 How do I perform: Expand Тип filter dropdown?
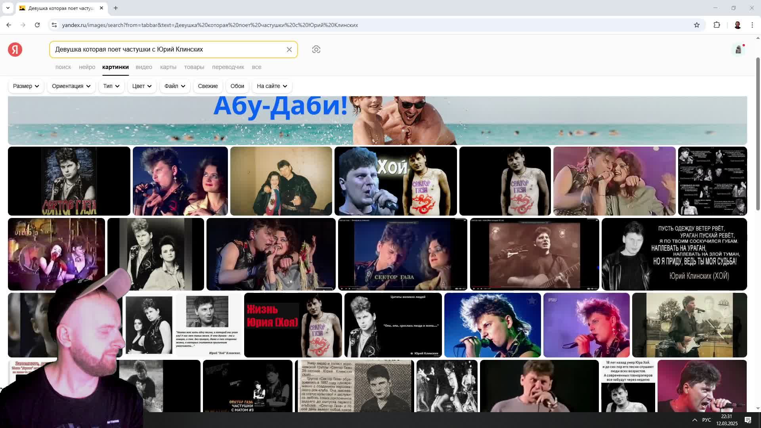click(x=111, y=86)
